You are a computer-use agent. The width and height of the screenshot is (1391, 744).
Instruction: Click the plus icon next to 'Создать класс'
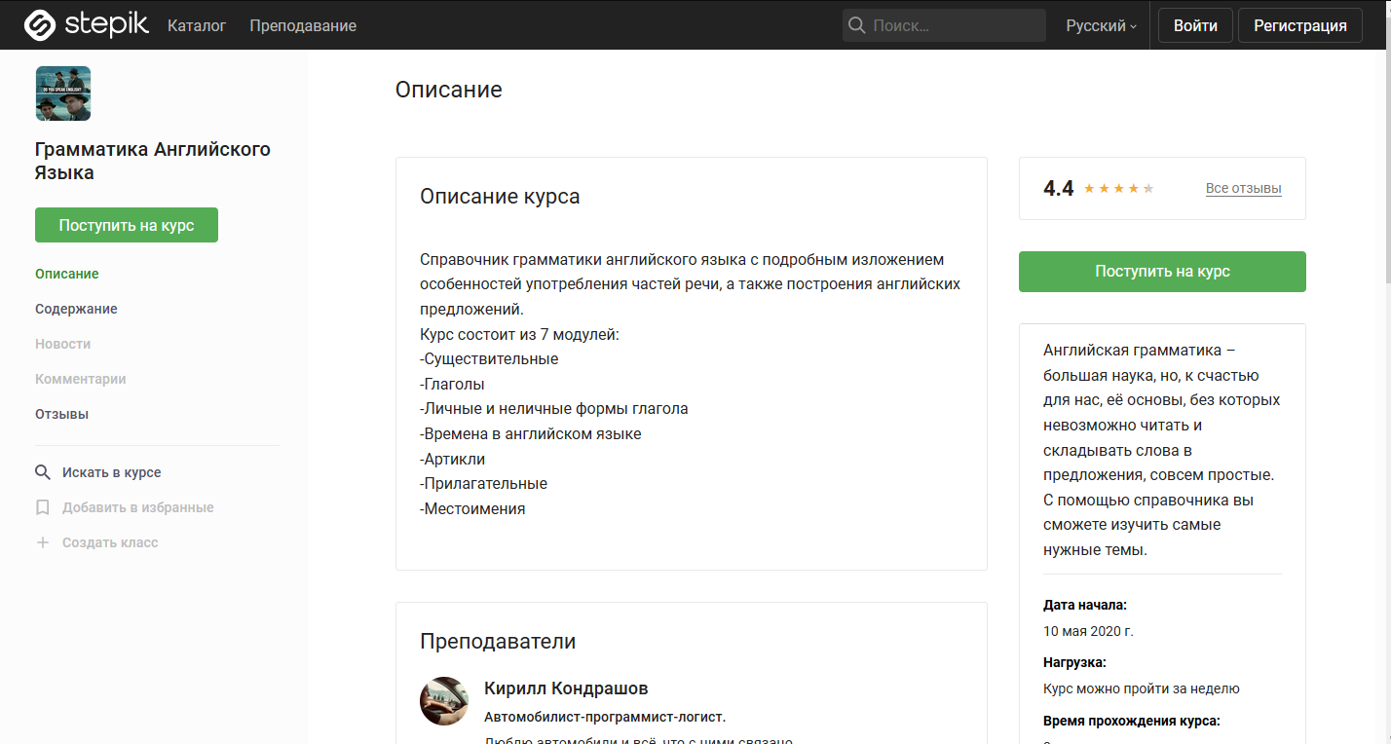tap(43, 541)
